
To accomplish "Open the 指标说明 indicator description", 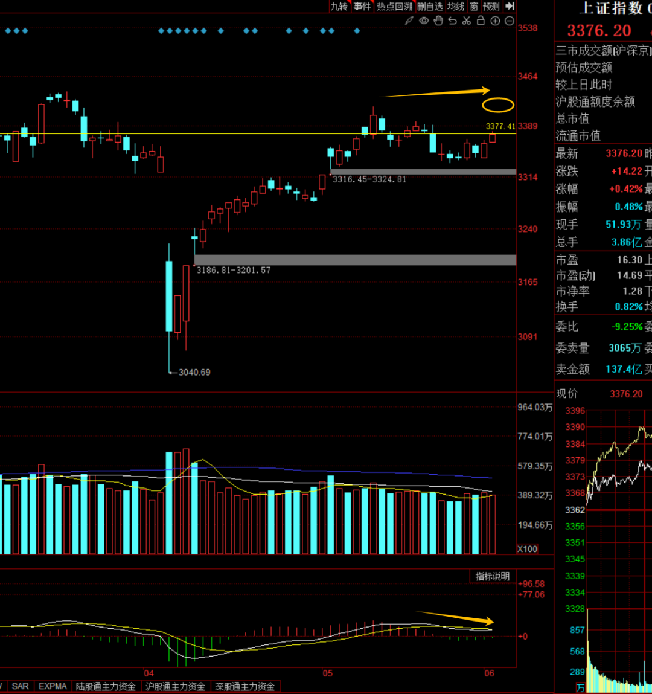I will 493,577.
